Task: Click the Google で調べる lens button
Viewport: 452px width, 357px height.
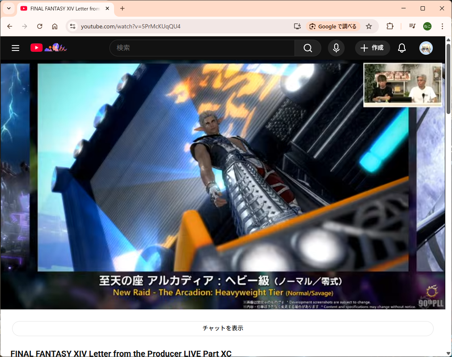Action: [x=333, y=26]
